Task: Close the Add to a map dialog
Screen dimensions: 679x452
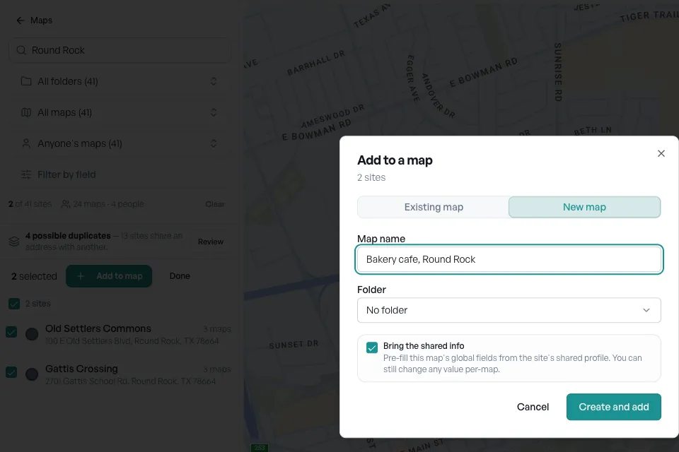Action: click(661, 153)
